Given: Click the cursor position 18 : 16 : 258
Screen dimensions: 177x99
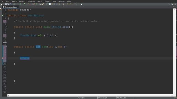Looking at the screenshot, I should (121, 98).
